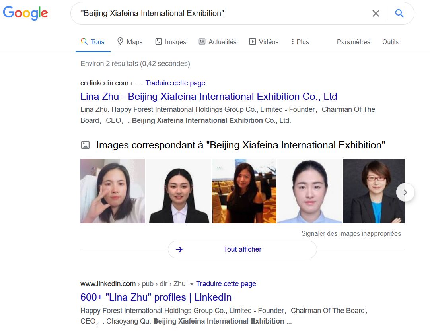
Task: Click the Tout afficher button
Action: coord(242,249)
